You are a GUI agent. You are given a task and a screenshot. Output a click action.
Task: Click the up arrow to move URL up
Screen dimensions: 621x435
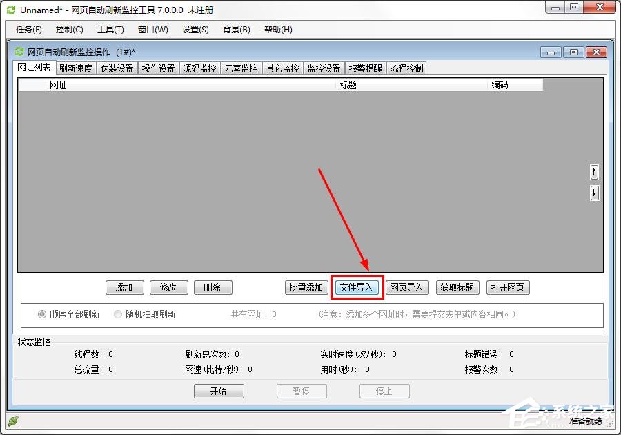pos(594,172)
